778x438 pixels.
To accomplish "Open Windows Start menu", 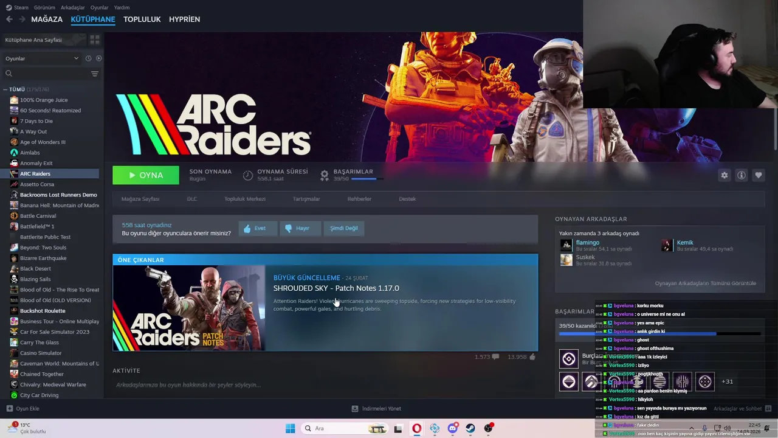I will [x=290, y=428].
